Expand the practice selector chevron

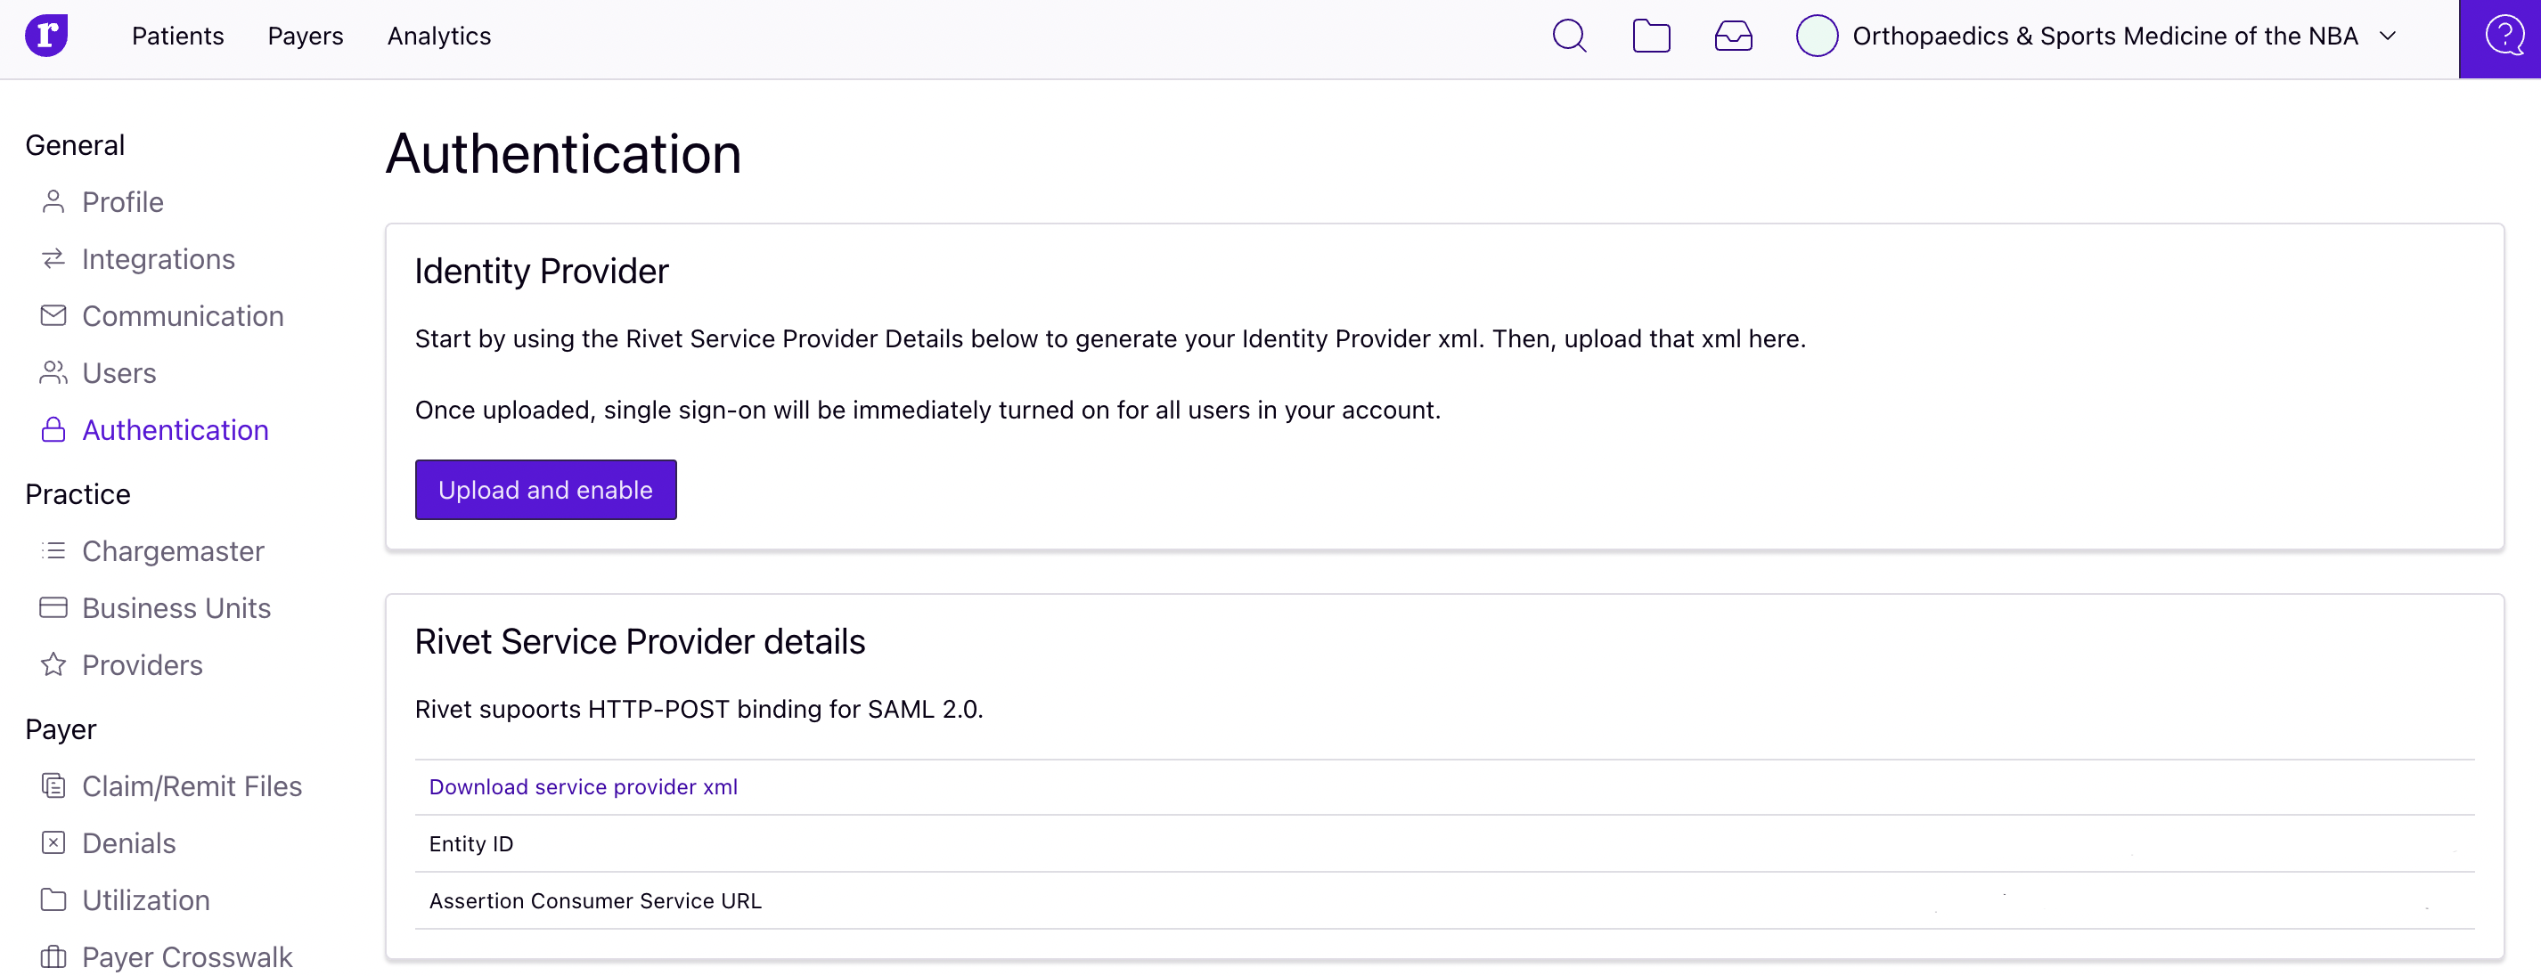(2387, 37)
